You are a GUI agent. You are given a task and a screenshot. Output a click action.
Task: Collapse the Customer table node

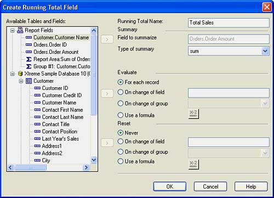(21, 81)
